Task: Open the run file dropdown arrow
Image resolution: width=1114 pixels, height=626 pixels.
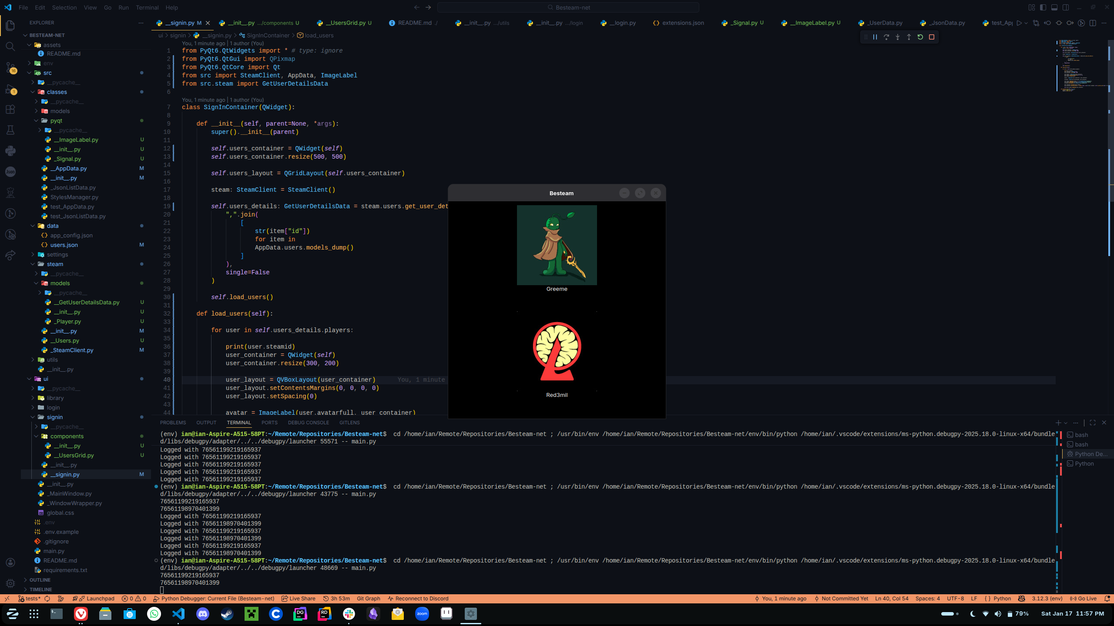Action: point(1026,23)
